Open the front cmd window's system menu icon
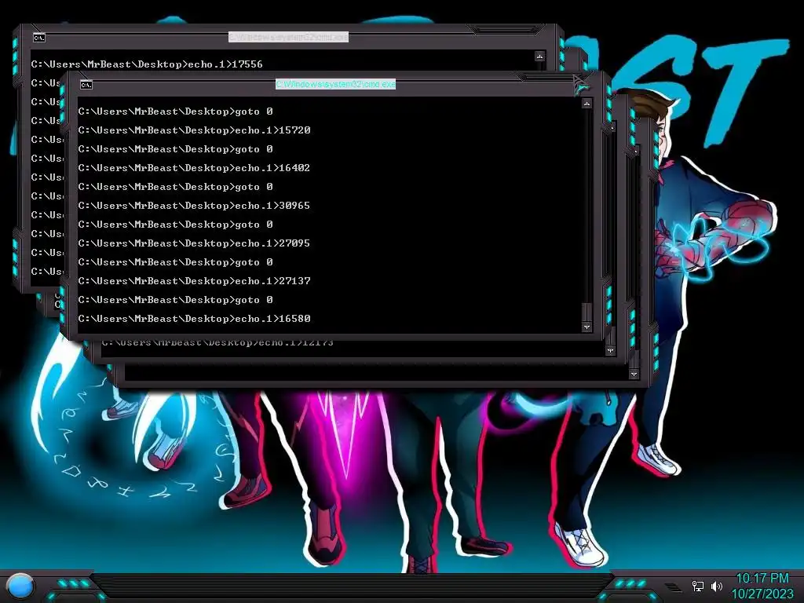804x603 pixels. [86, 85]
